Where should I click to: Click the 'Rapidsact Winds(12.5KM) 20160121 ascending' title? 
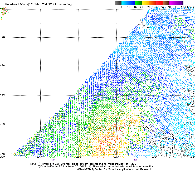coord(38,4)
